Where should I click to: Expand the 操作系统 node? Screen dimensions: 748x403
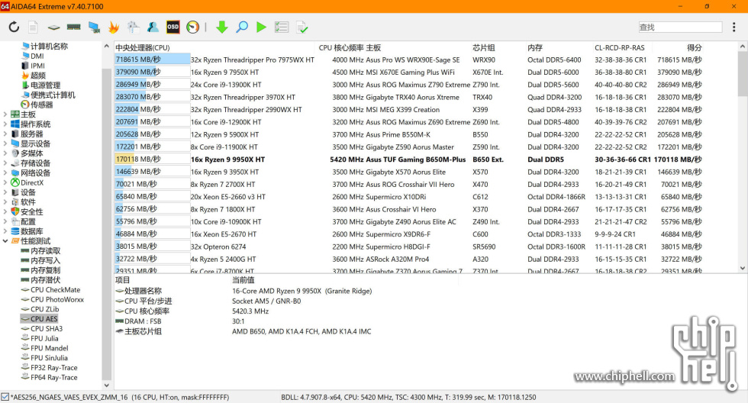point(5,124)
